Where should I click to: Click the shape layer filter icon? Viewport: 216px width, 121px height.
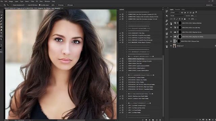pyautogui.click(x=190, y=12)
